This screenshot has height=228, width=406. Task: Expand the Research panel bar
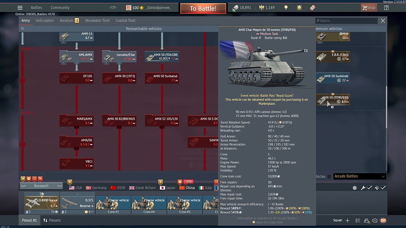41,186
